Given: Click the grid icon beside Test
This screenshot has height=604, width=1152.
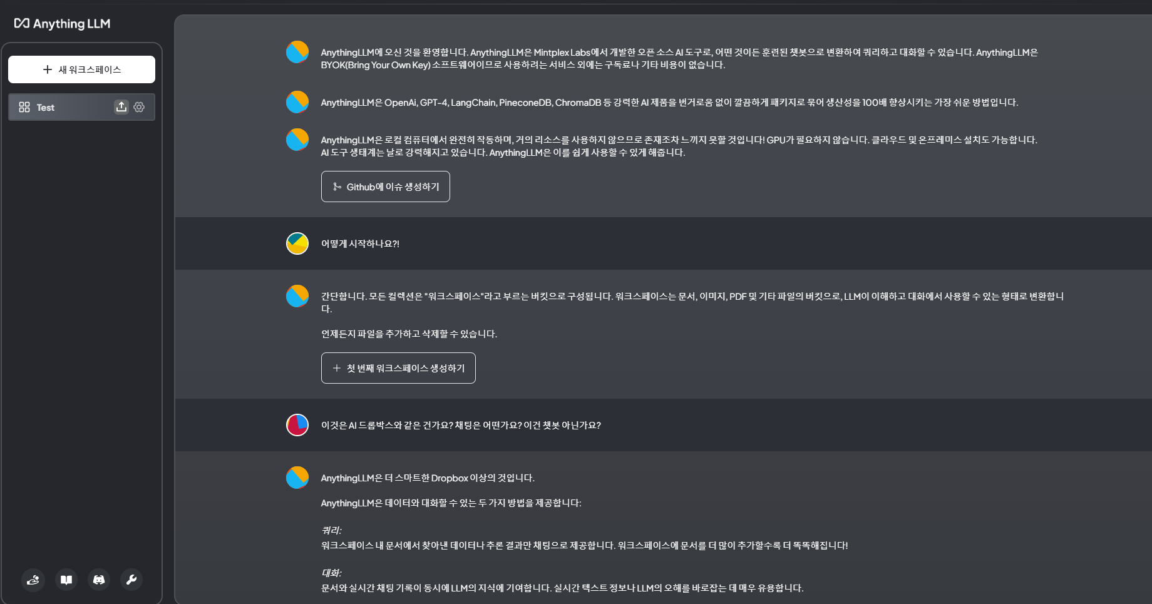Looking at the screenshot, I should (24, 107).
